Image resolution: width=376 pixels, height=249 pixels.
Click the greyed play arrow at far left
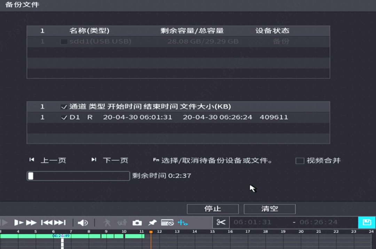point(4,223)
